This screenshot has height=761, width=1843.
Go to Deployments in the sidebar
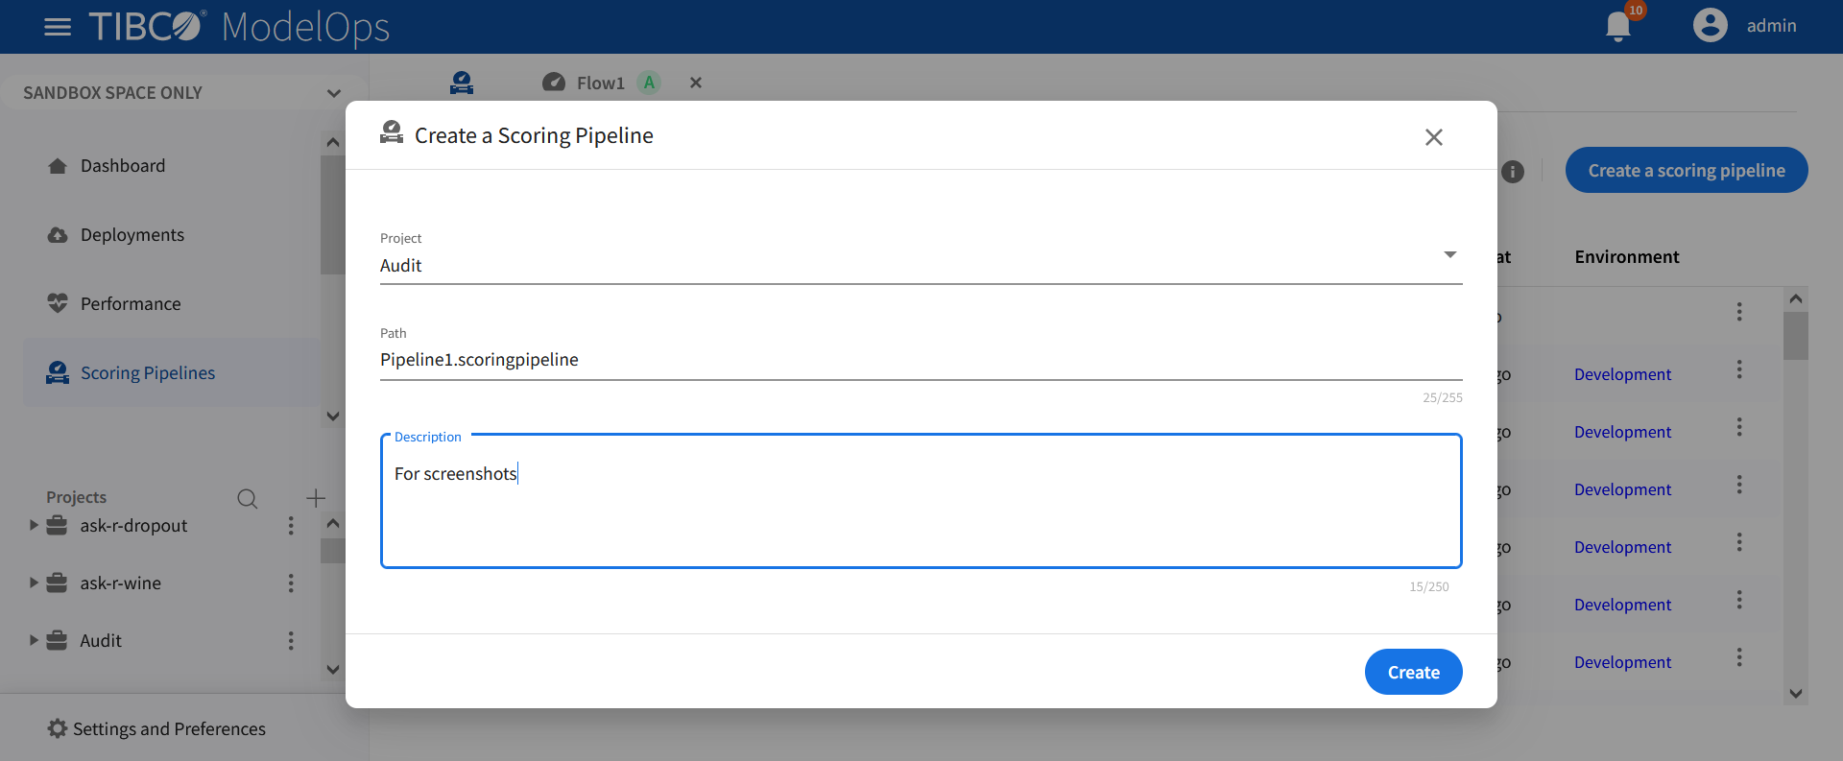[x=132, y=235]
